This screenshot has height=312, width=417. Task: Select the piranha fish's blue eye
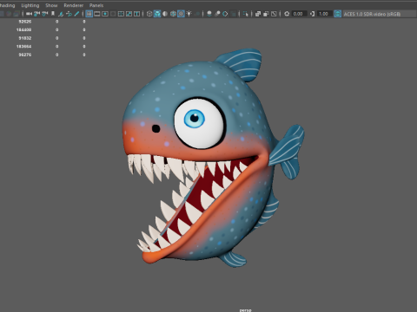click(x=195, y=119)
